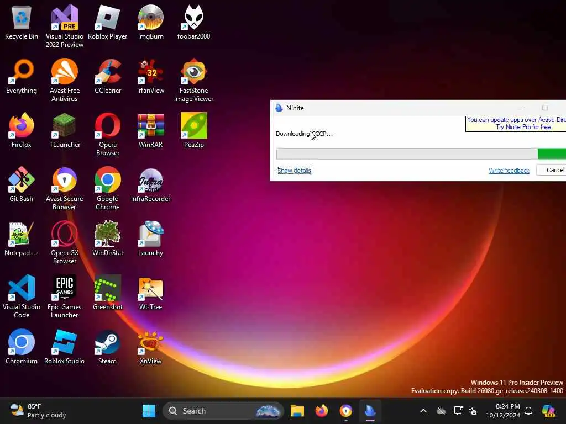The width and height of the screenshot is (566, 424).
Task: Select the foobar2000 shortcut
Action: [x=194, y=22]
